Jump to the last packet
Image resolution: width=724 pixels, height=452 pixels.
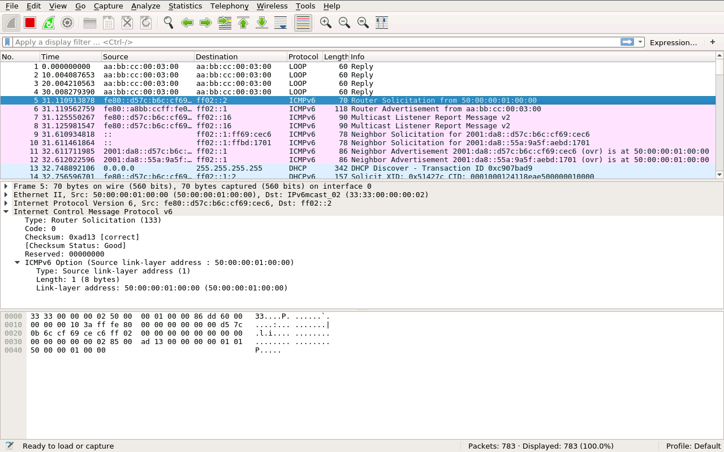[262, 23]
